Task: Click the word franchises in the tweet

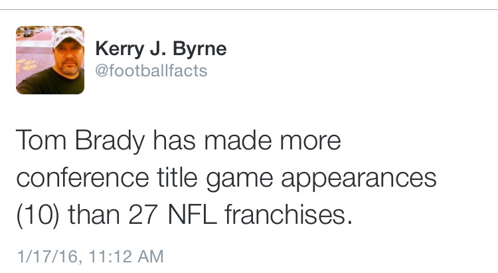Action: pos(289,214)
